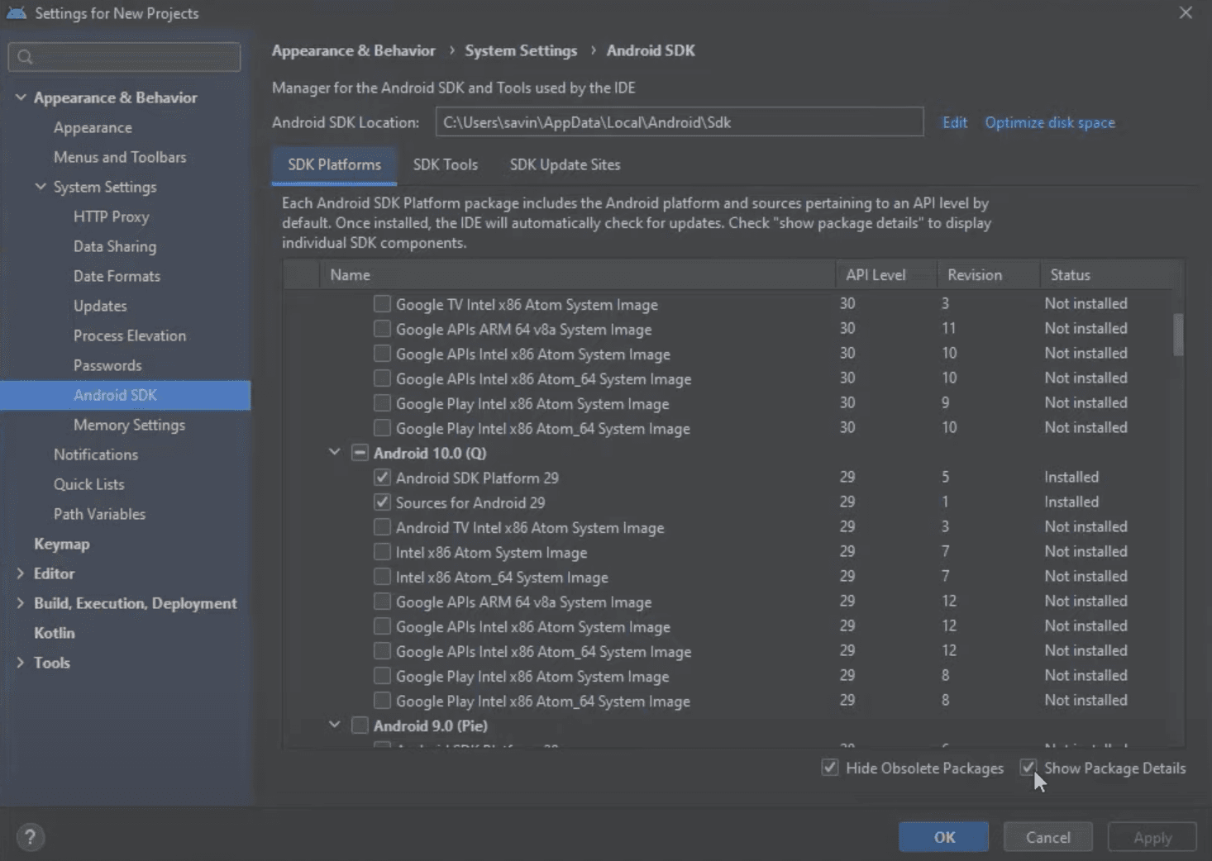Open Optimize disk space
The width and height of the screenshot is (1212, 861).
click(1049, 121)
